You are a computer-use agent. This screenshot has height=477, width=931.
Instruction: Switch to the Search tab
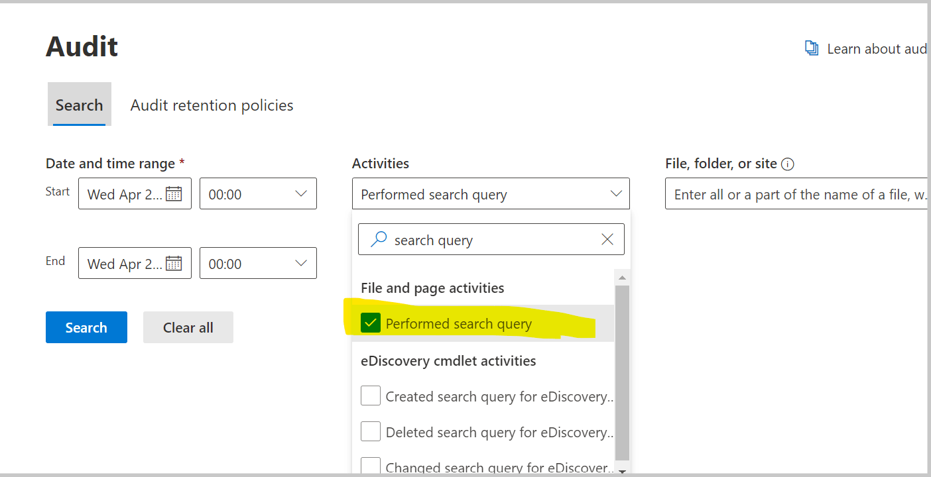[79, 105]
